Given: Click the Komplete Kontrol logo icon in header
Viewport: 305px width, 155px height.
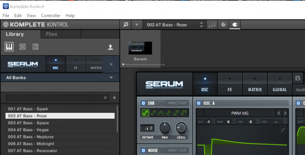Looking at the screenshot, I should 6,24.
